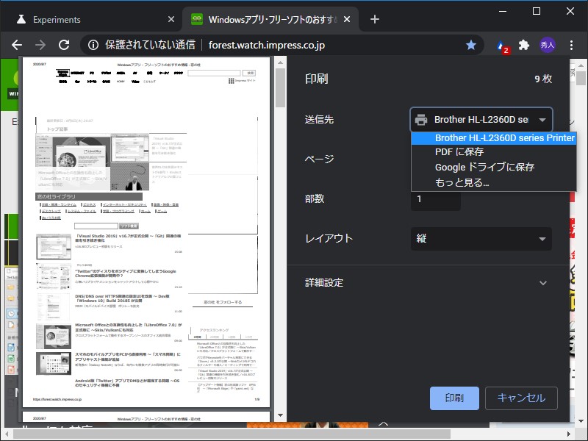Click the 秀人 profile avatar
Screen dimensions: 588x441
coord(549,44)
